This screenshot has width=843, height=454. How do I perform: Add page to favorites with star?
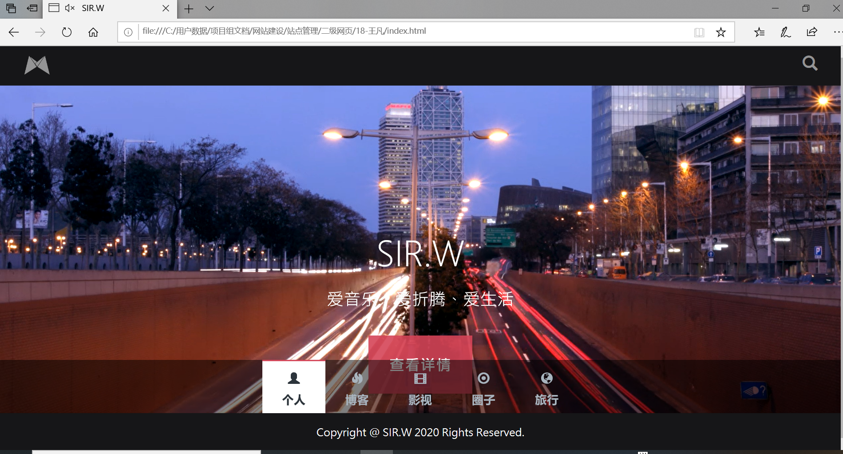[x=721, y=32]
